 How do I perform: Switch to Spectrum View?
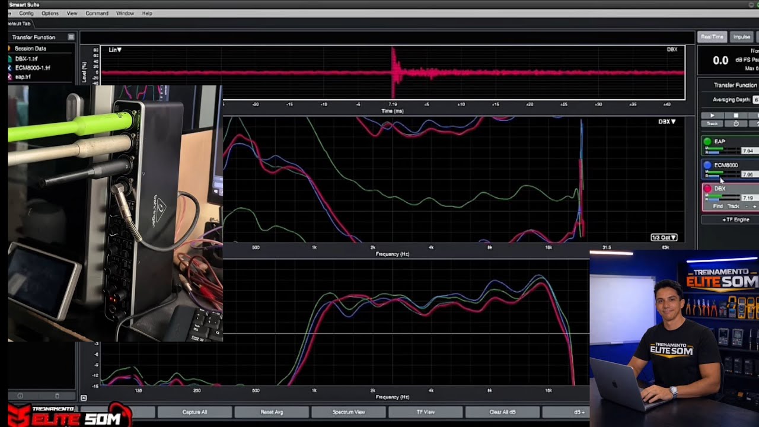click(x=349, y=412)
